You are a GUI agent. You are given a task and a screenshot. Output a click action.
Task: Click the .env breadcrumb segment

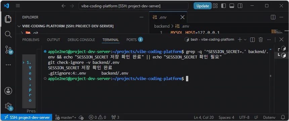pos(182,26)
